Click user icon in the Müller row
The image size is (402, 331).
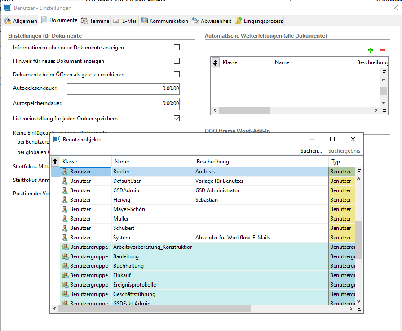[65, 219]
